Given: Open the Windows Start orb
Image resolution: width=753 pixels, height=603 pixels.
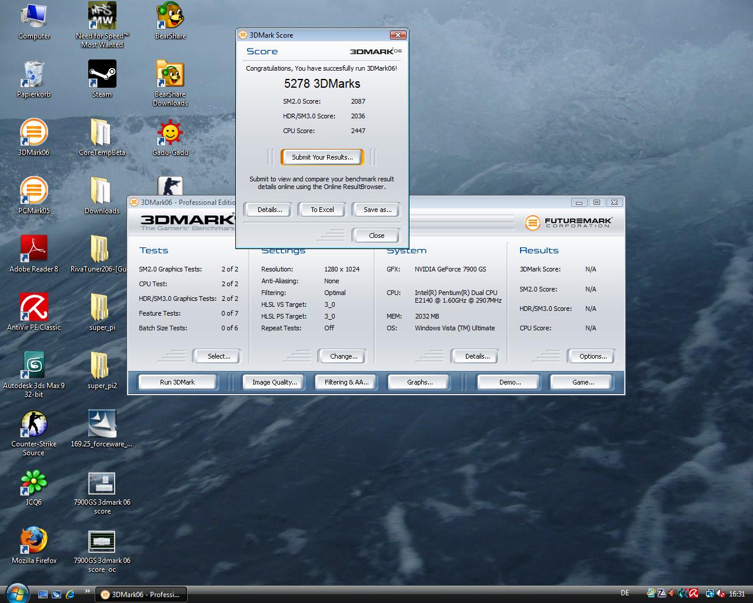Looking at the screenshot, I should click(16, 592).
